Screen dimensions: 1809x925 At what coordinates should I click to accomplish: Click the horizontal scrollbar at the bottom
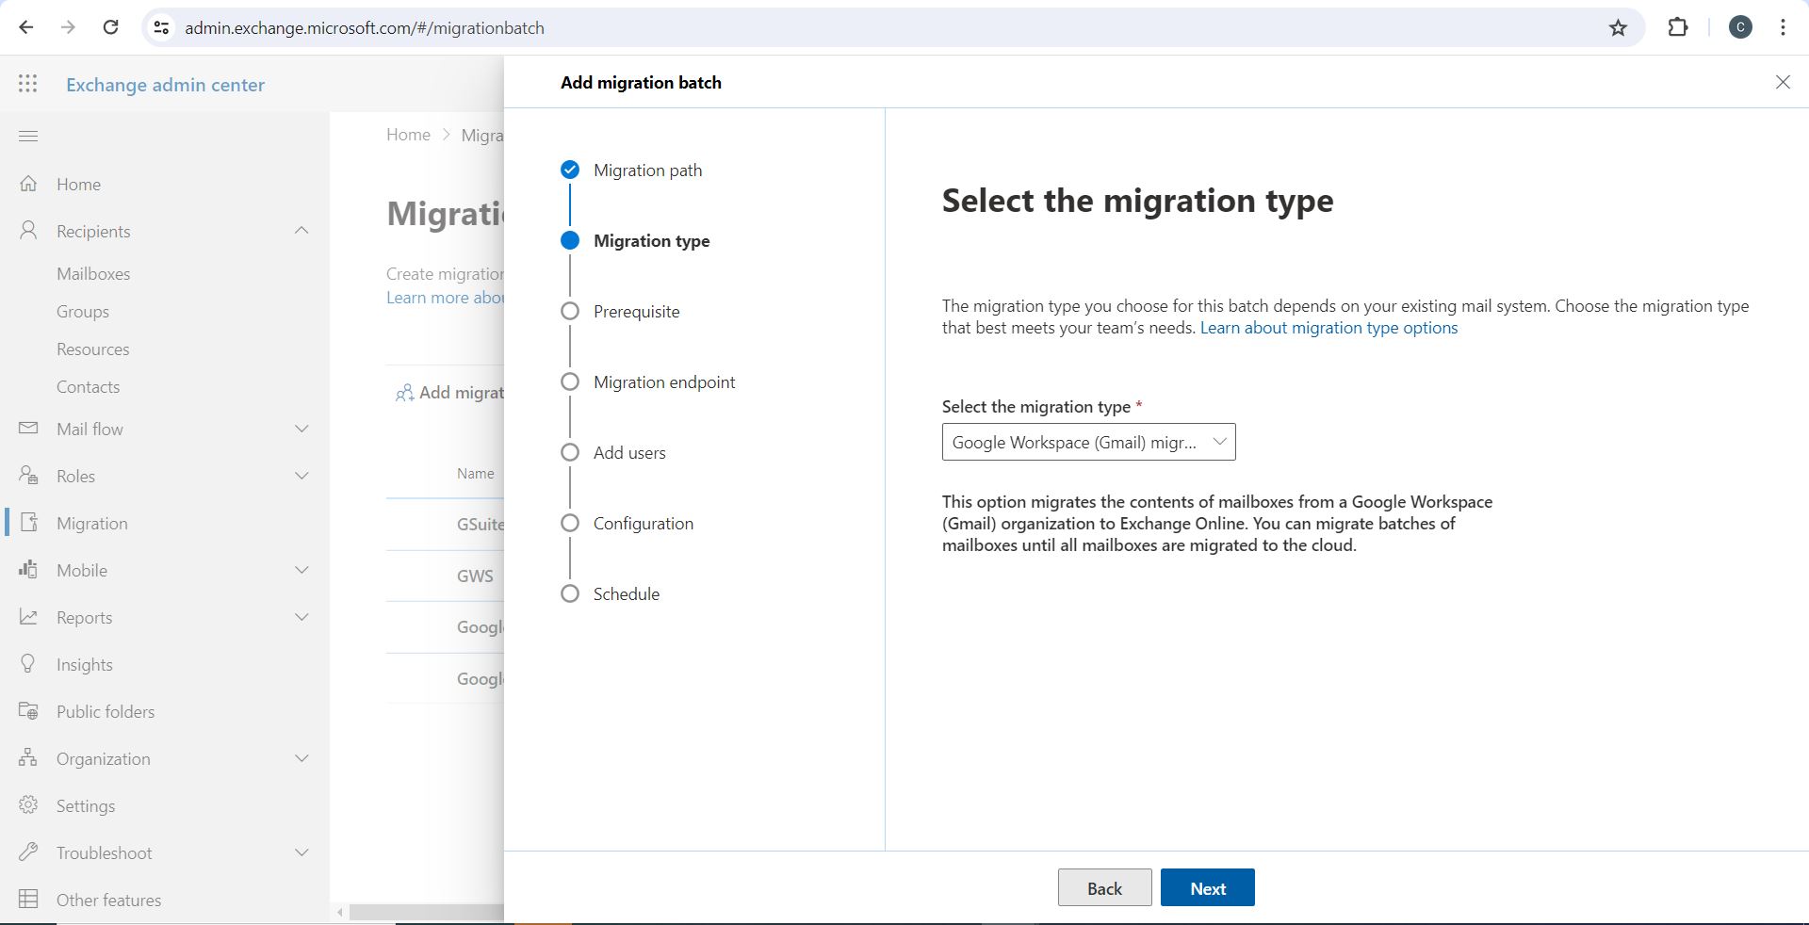tap(424, 912)
